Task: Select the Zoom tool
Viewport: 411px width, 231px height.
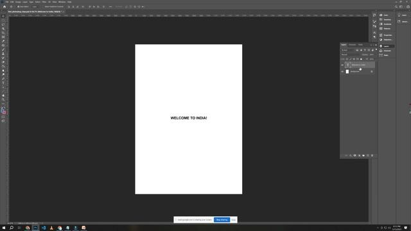Action: click(x=3, y=99)
